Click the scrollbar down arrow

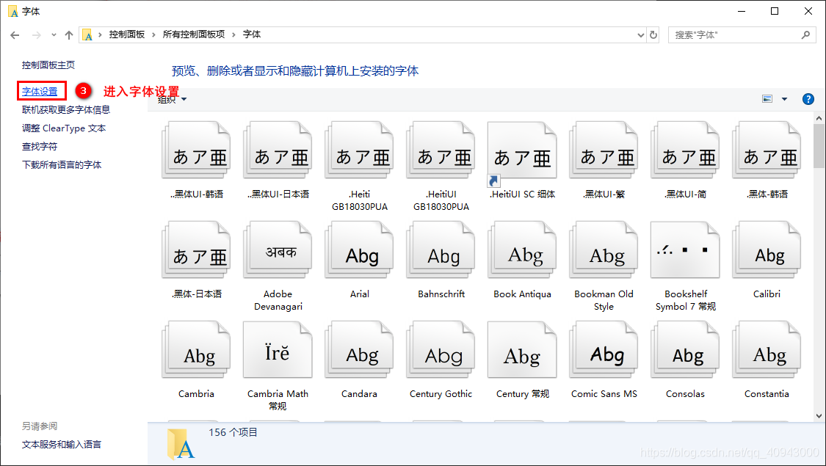click(819, 415)
